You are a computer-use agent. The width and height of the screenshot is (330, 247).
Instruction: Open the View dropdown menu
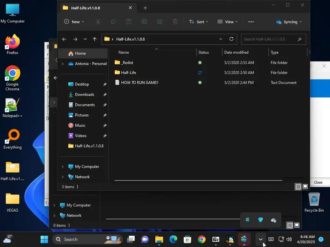[228, 22]
